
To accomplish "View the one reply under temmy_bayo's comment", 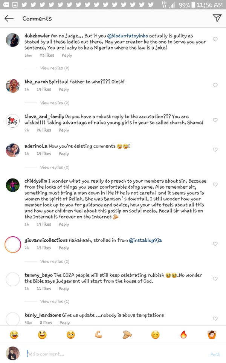I will 55,301.
